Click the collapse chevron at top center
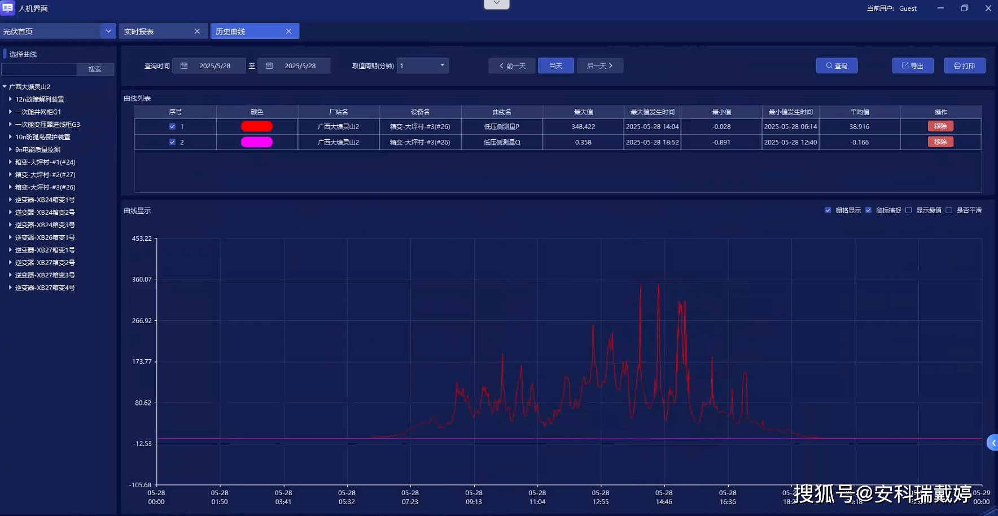998x516 pixels. 497,4
